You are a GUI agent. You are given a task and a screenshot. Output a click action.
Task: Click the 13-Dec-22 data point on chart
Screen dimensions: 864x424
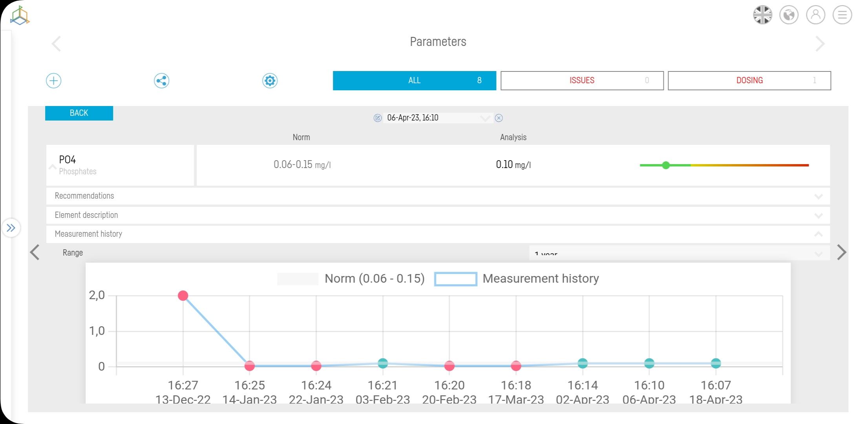point(183,296)
